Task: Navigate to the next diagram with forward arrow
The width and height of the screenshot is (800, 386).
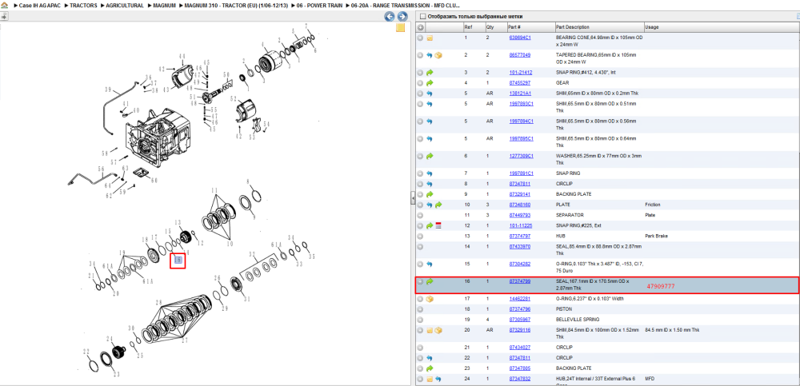Action: click(x=402, y=16)
